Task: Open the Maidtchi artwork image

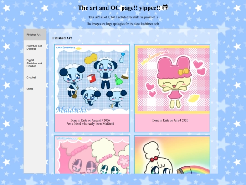Action: (92, 79)
